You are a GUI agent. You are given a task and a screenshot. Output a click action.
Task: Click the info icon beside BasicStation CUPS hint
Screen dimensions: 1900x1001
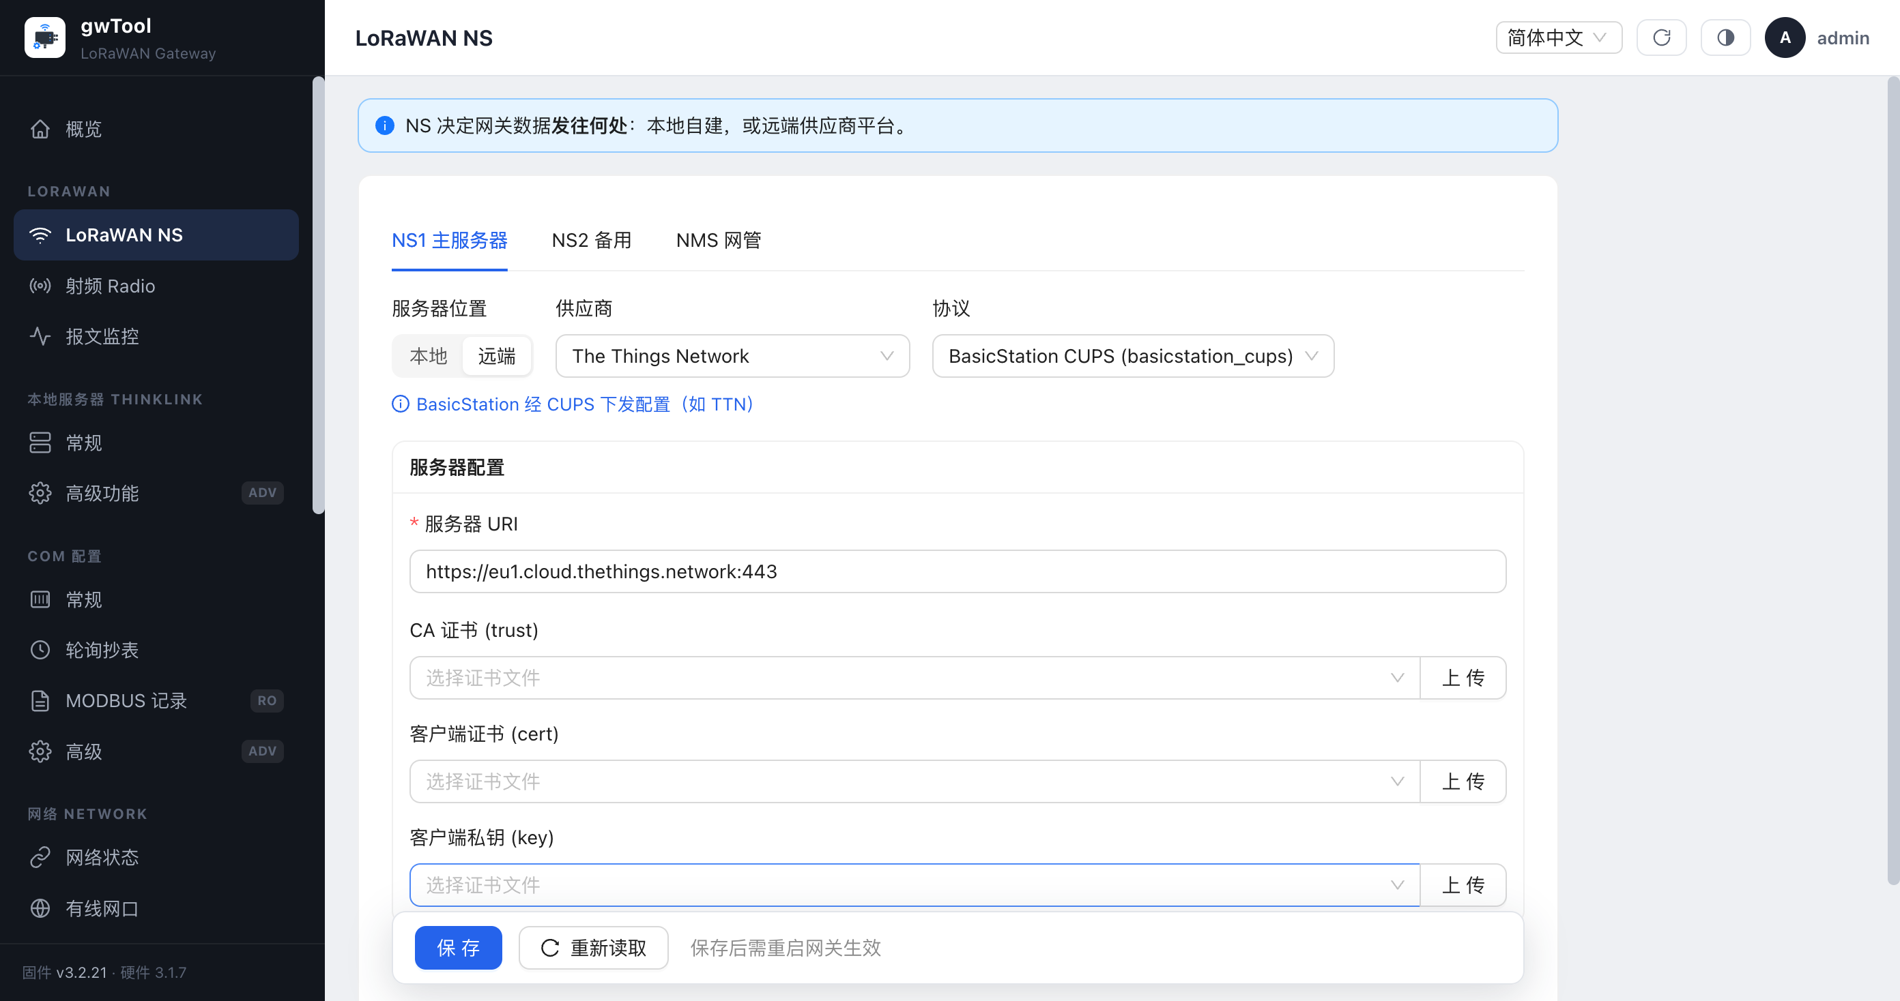401,404
